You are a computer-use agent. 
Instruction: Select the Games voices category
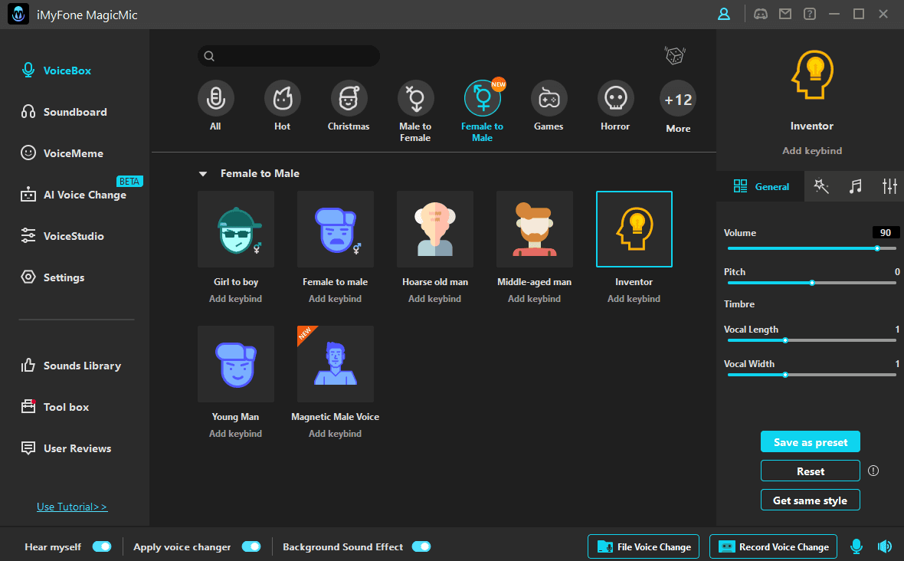click(x=549, y=106)
